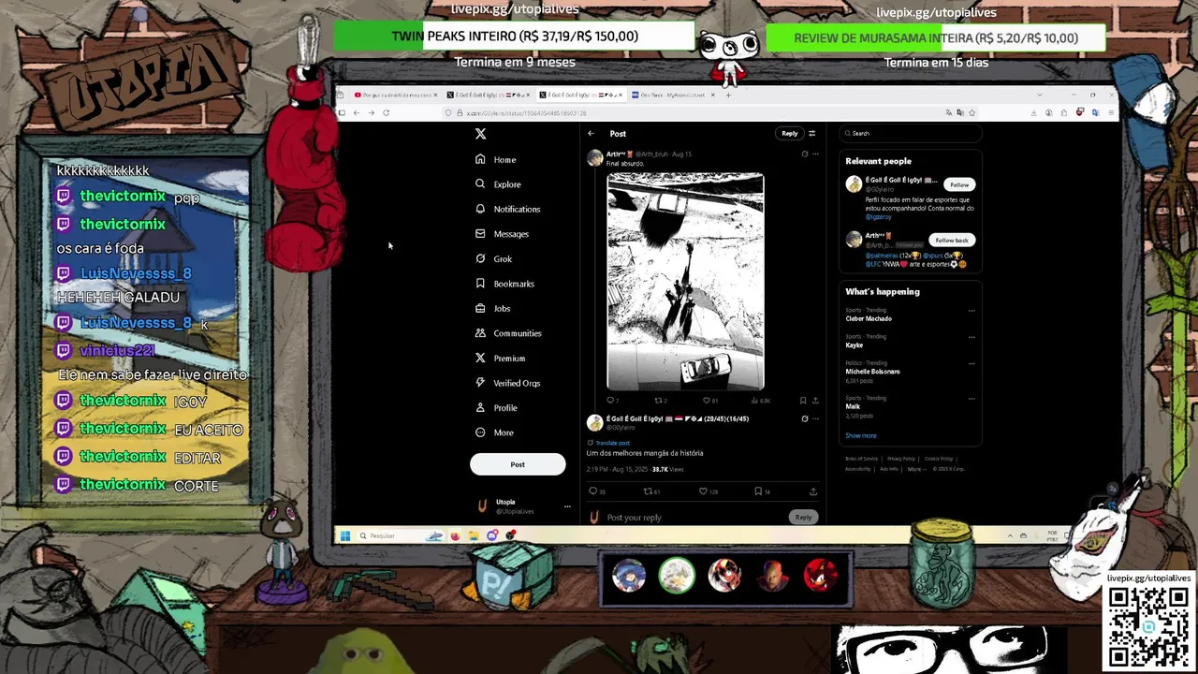Open options for Michelle Bolsonaro trend

click(972, 363)
